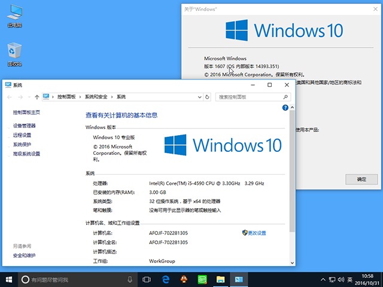Viewport: 383px width, 287px height.
Task: Click the 确定 button in About Windows
Action: pyautogui.click(x=361, y=179)
